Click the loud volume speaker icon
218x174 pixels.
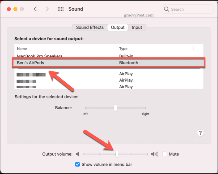(154, 154)
